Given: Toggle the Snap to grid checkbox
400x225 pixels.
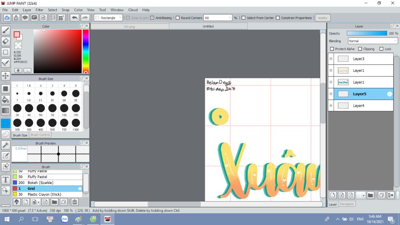Looking at the screenshot, I should click(128, 18).
